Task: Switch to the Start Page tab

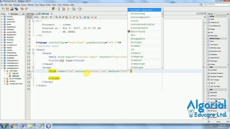Action: pyautogui.click(x=30, y=14)
